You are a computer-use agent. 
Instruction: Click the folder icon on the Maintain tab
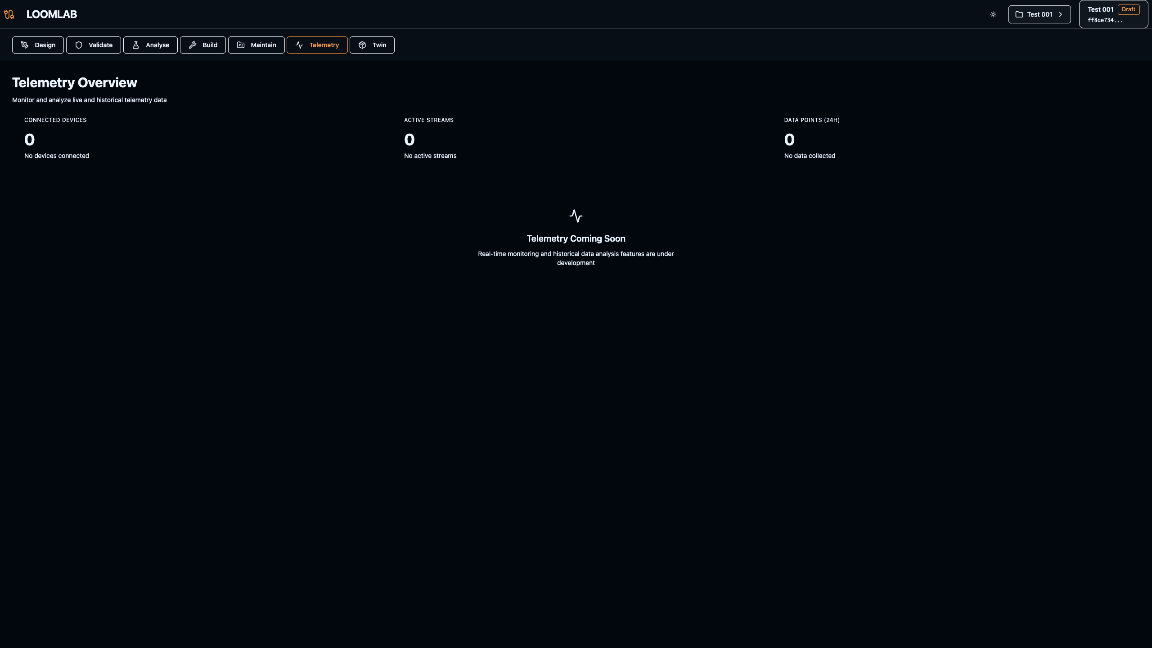click(241, 45)
